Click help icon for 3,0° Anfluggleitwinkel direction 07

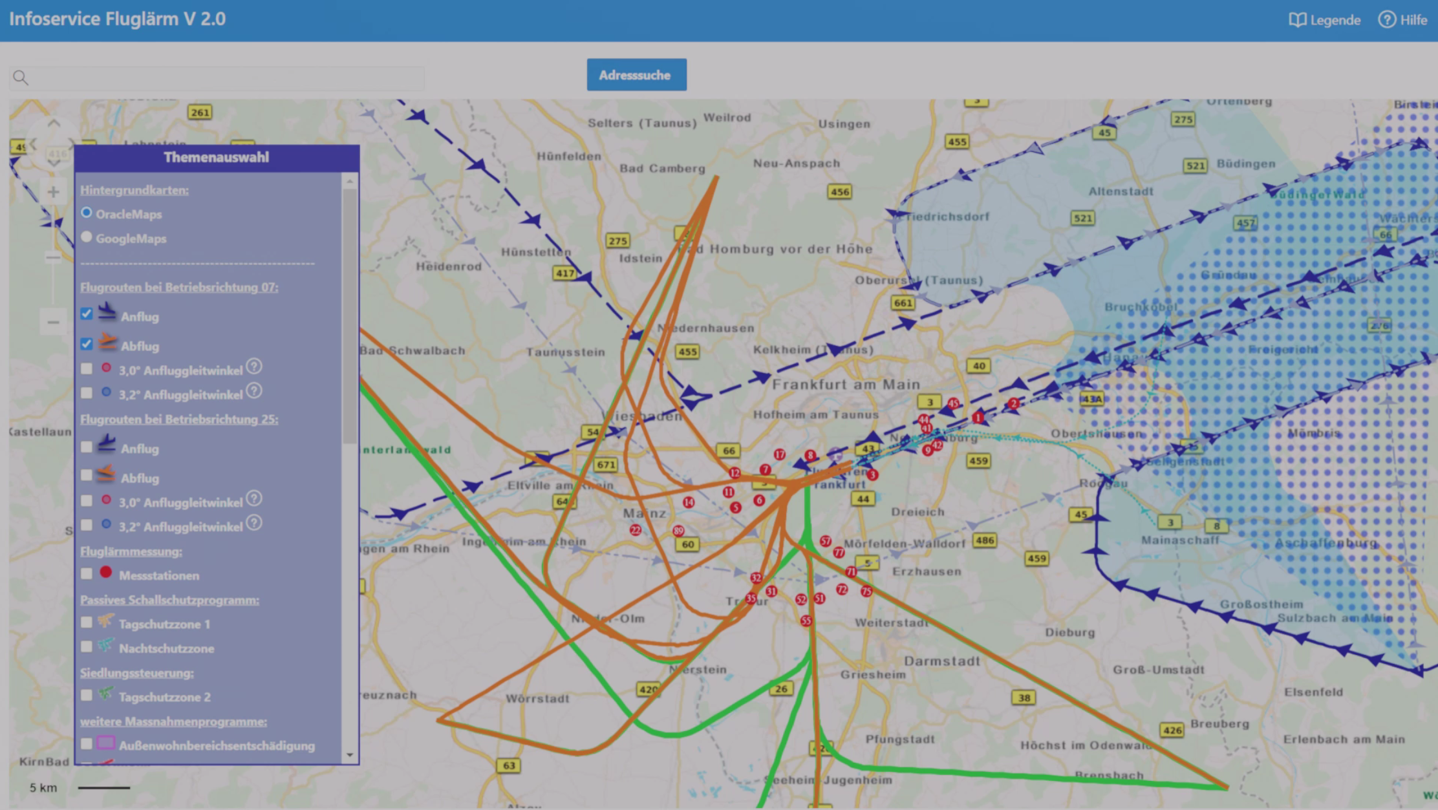[255, 367]
